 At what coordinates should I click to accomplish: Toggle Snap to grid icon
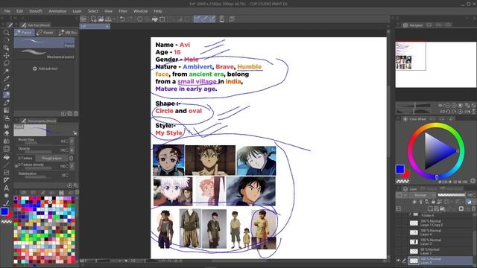pos(212,19)
